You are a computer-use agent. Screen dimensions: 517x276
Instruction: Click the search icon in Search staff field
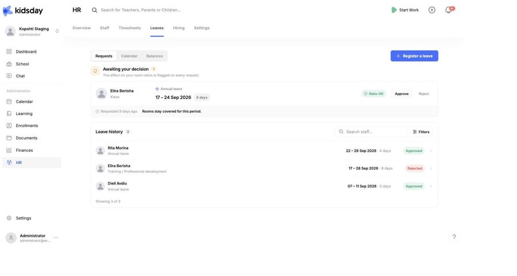click(341, 132)
